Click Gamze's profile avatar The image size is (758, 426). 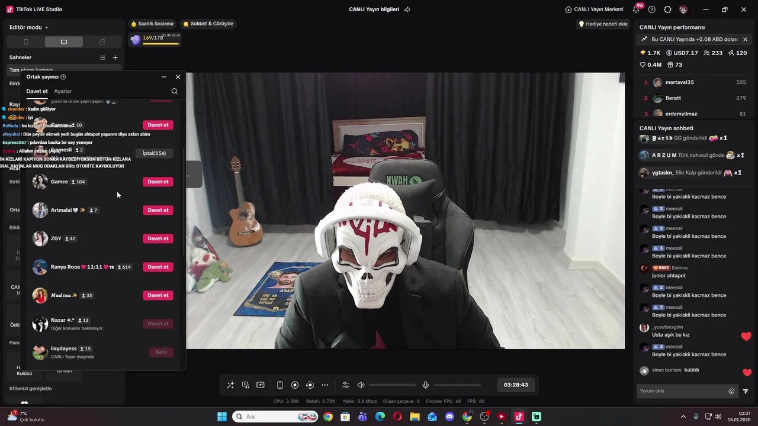40,182
